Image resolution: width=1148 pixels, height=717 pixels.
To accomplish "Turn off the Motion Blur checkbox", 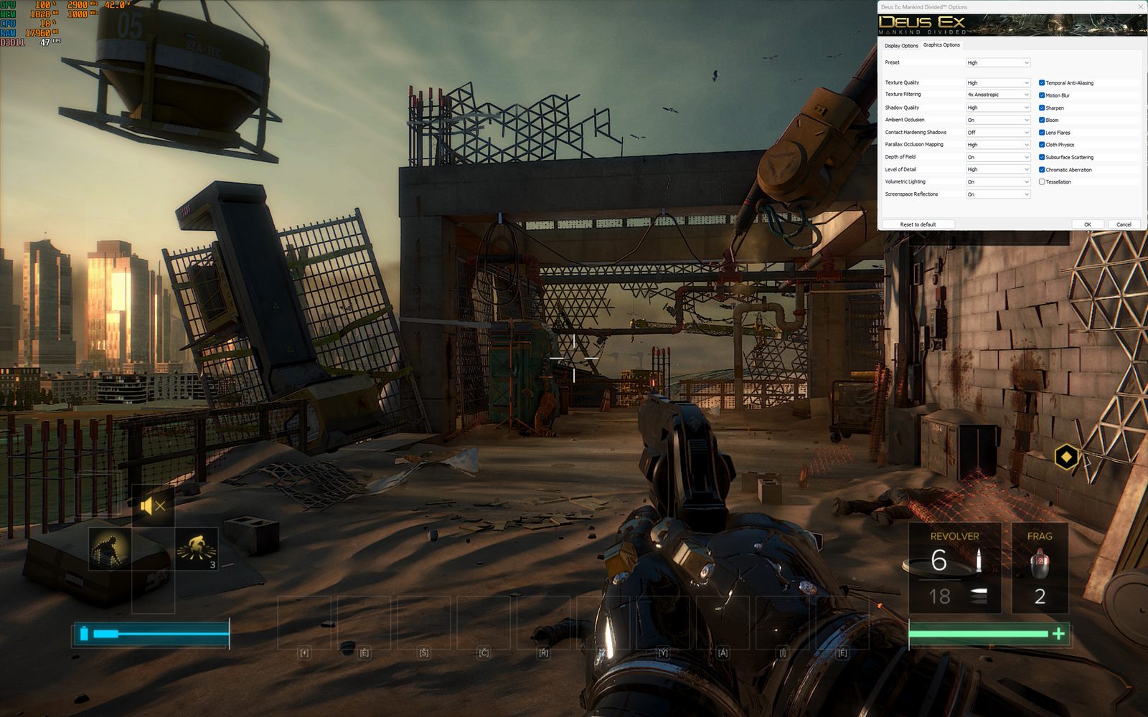I will (x=1042, y=95).
